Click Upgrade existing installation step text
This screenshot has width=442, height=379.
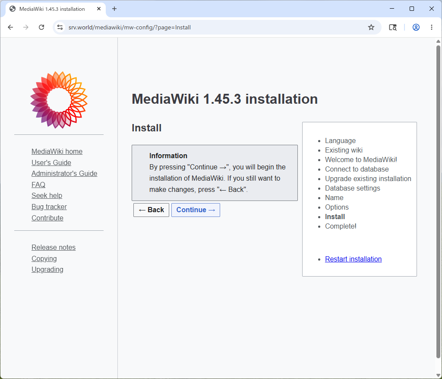[368, 179]
